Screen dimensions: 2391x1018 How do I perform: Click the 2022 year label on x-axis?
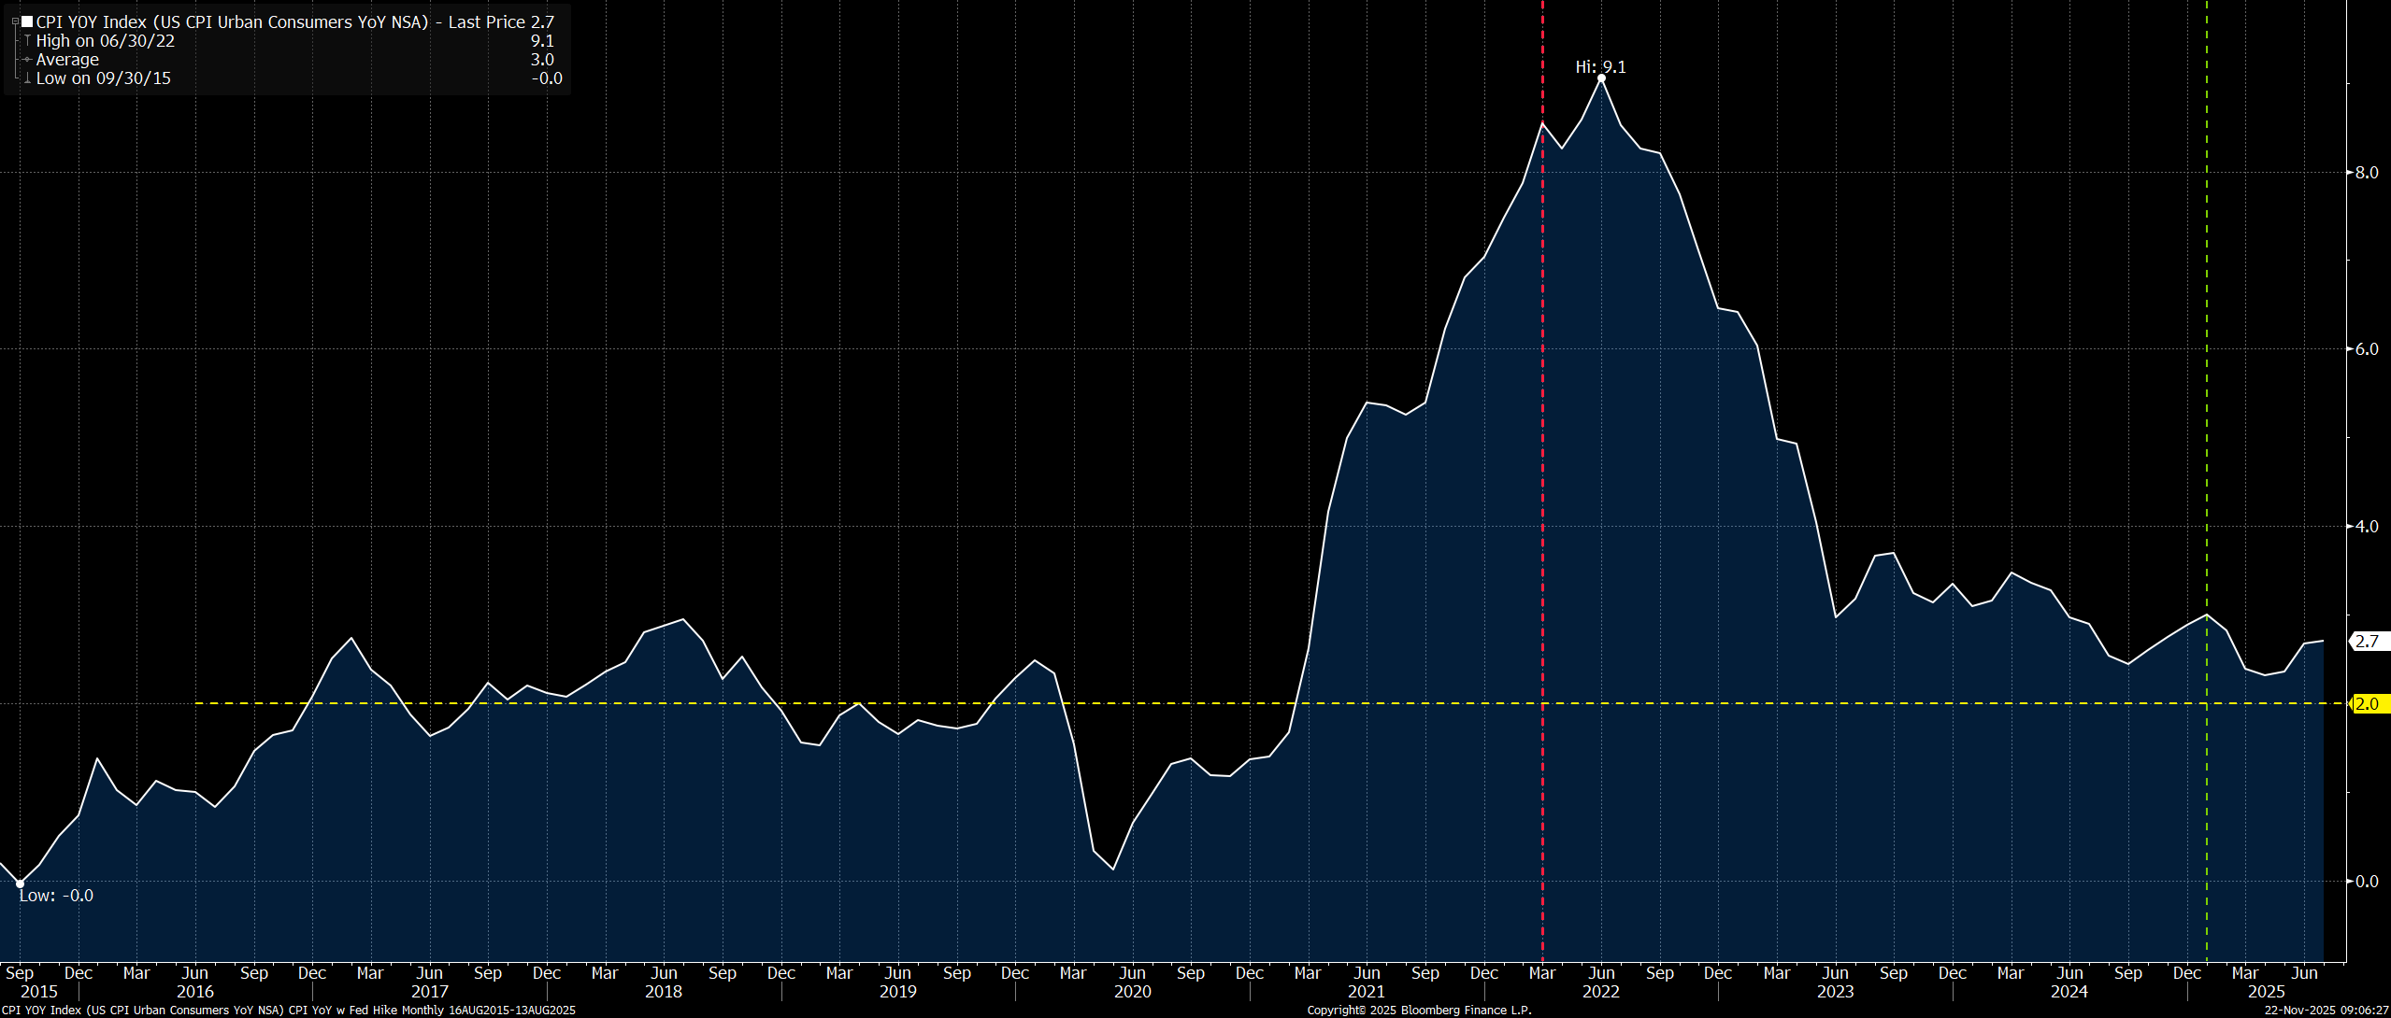click(x=1600, y=992)
